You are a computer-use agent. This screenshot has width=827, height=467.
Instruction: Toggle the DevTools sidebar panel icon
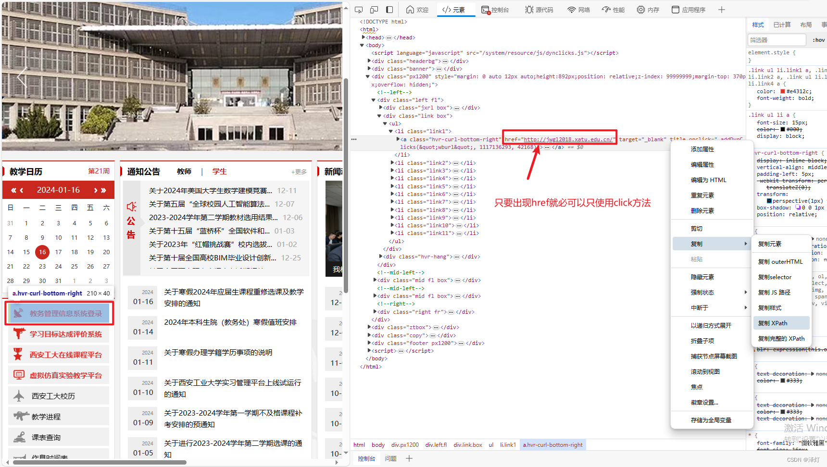tap(389, 10)
